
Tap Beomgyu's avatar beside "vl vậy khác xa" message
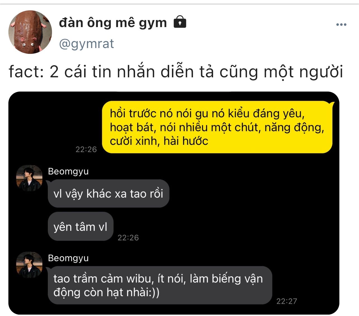coord(29,178)
